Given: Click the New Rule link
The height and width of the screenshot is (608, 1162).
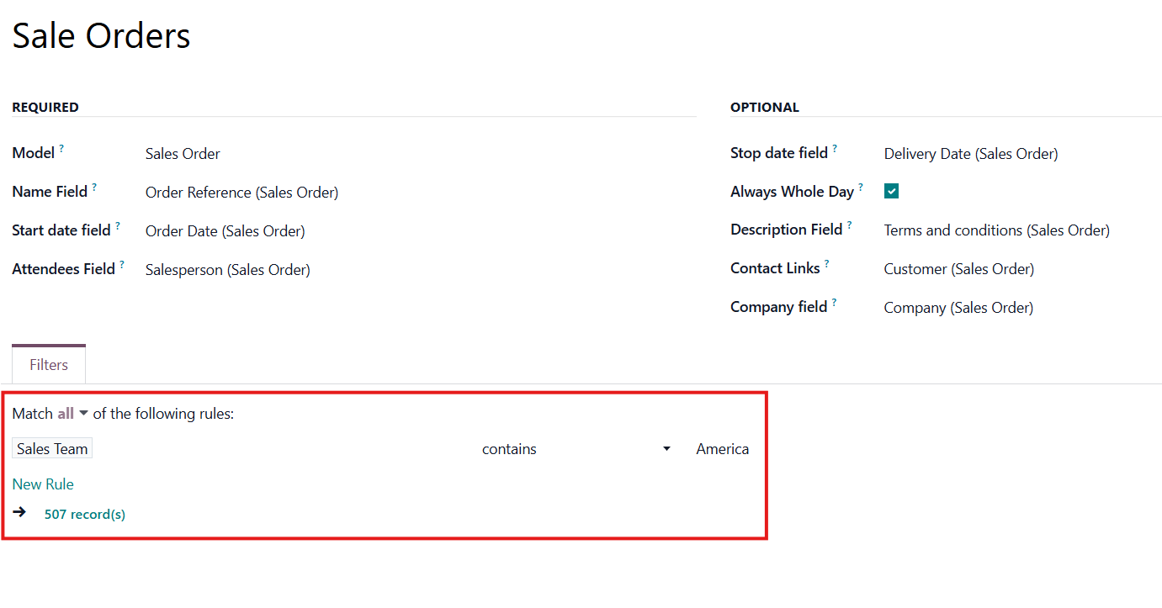Looking at the screenshot, I should tap(43, 484).
